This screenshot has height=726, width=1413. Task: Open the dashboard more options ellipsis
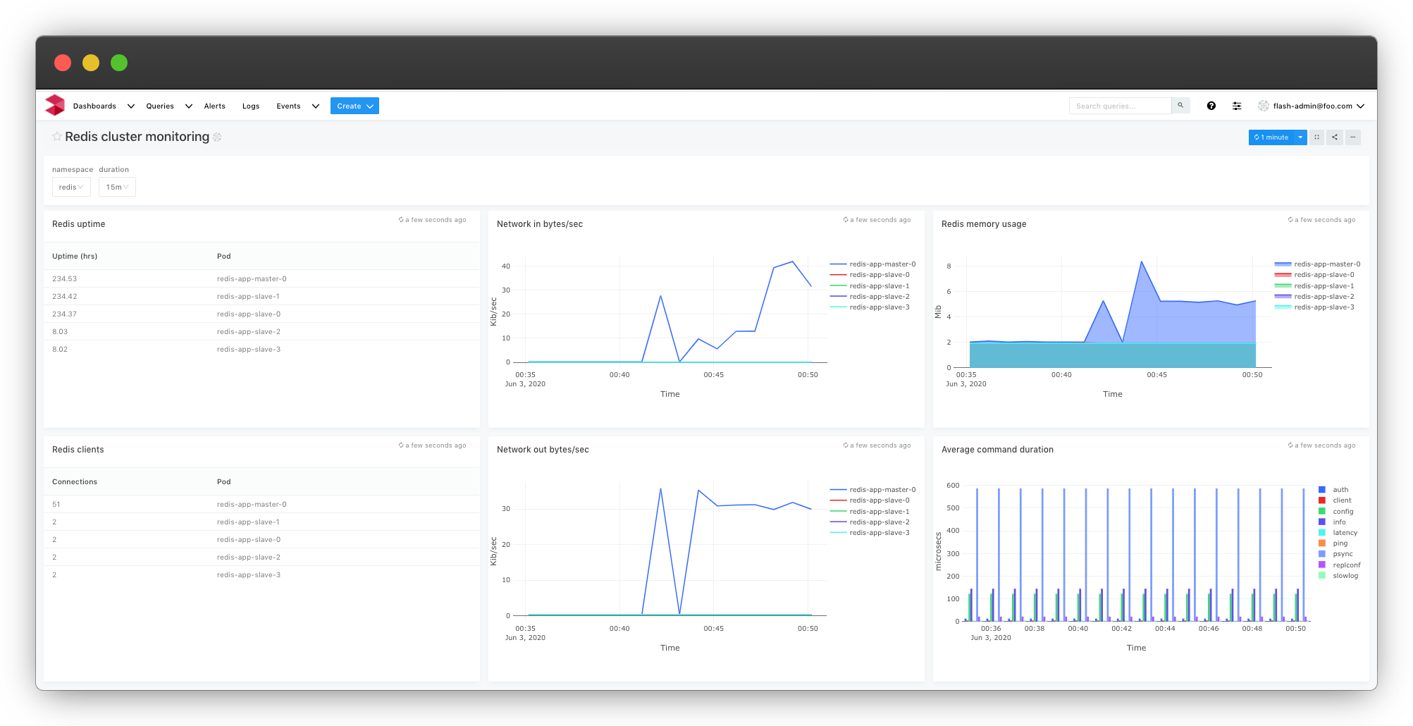tap(1353, 137)
